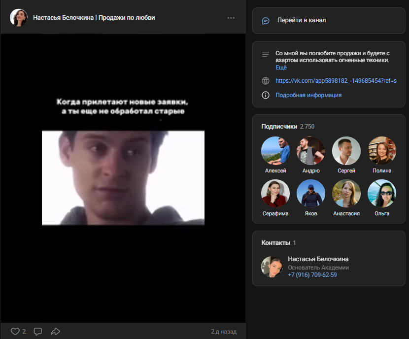Share the post using the arrow icon

point(56,331)
